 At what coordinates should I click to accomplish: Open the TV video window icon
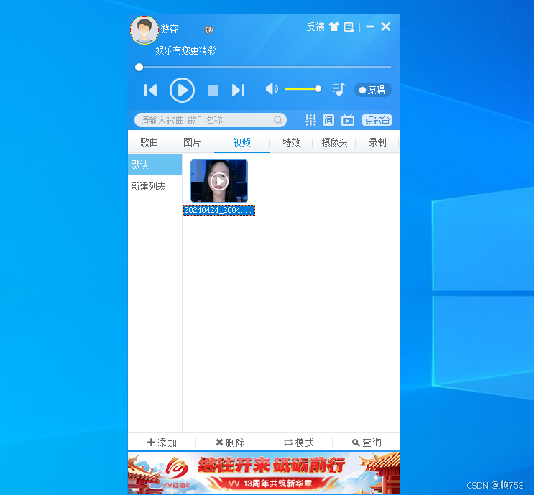[x=348, y=119]
